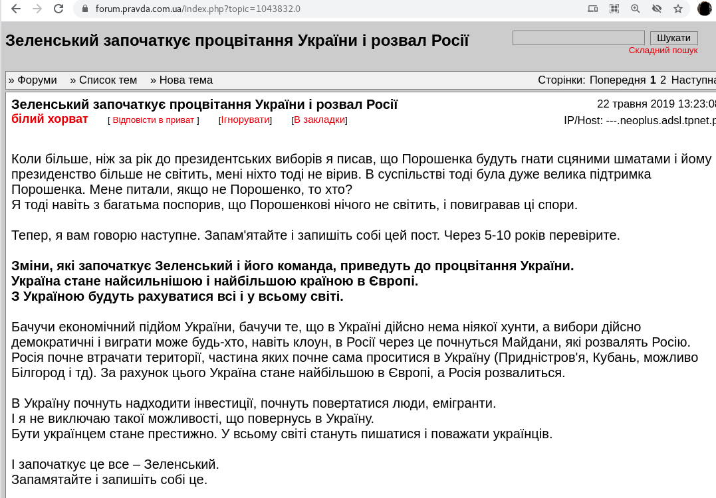Click the Попередня page link

click(x=618, y=80)
